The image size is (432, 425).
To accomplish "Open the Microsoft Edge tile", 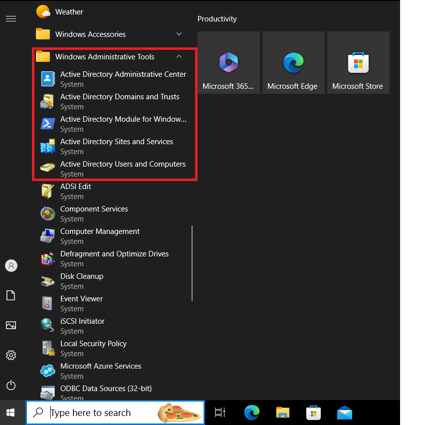I will (293, 62).
